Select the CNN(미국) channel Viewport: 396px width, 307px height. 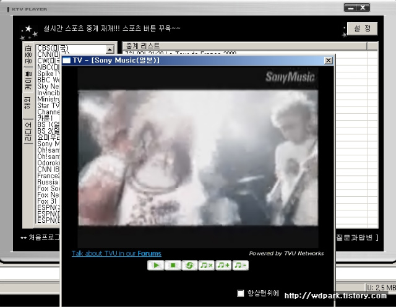coord(53,54)
